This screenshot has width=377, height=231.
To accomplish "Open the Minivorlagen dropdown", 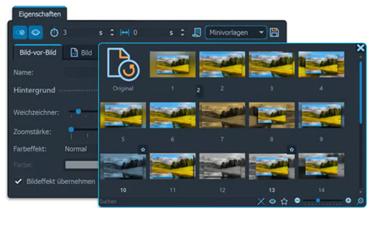I will tap(235, 33).
